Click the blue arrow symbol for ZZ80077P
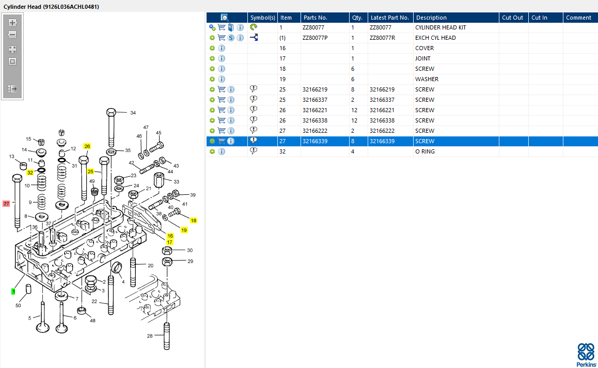This screenshot has height=368, width=598. point(254,37)
